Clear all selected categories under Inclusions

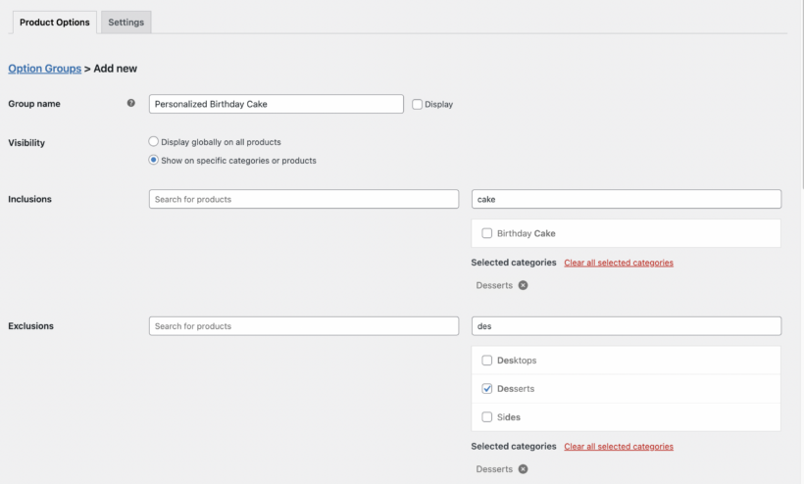[619, 263]
